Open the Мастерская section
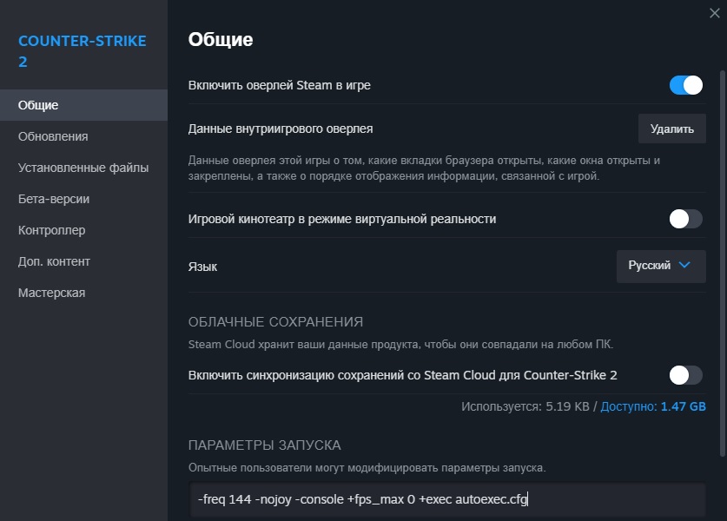 click(52, 293)
